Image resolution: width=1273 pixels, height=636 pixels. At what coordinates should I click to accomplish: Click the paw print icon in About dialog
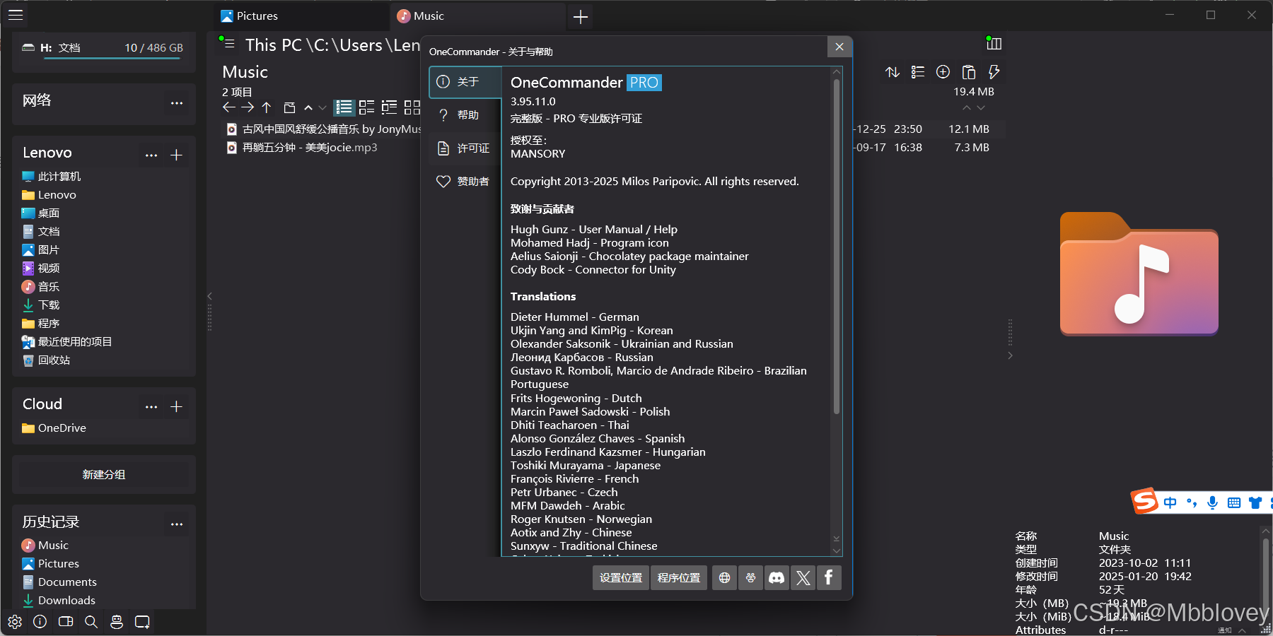pos(750,578)
